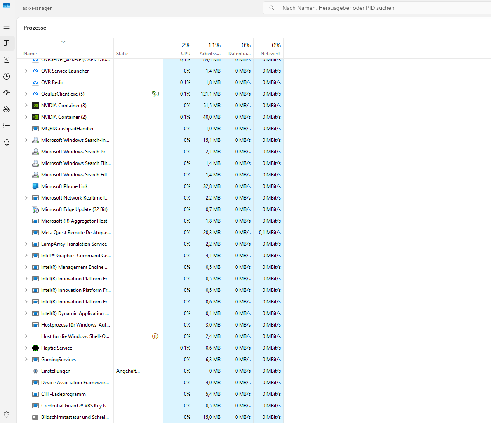Click the efficiency mode leaf for OculusClient.exe

(155, 94)
